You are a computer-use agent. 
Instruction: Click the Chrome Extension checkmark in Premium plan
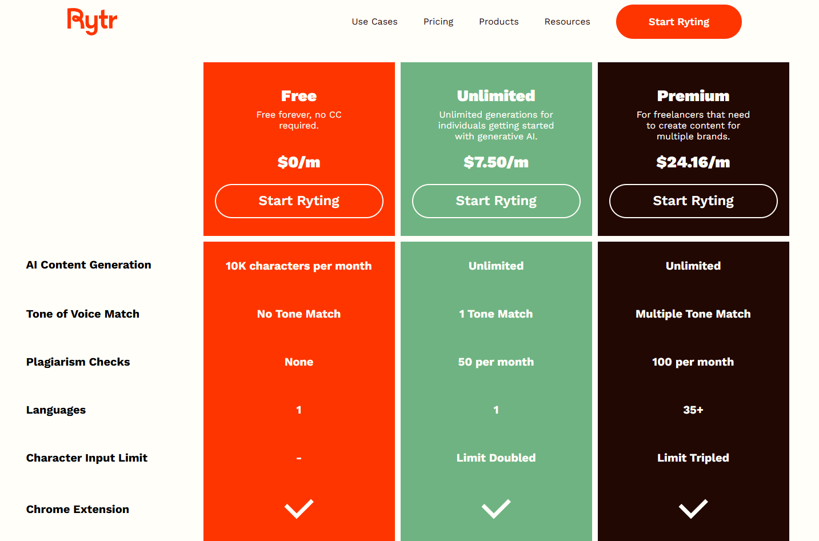click(x=693, y=508)
